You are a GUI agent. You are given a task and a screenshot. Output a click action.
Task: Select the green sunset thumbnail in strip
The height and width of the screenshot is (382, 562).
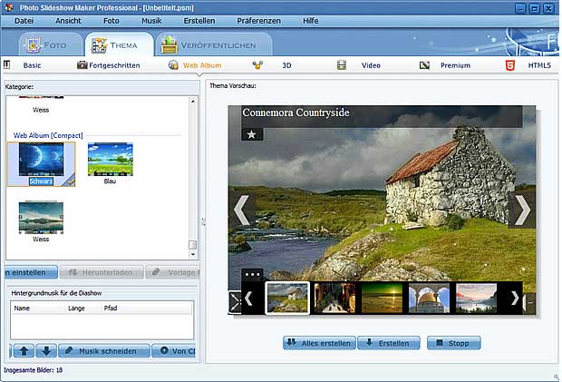point(383,298)
